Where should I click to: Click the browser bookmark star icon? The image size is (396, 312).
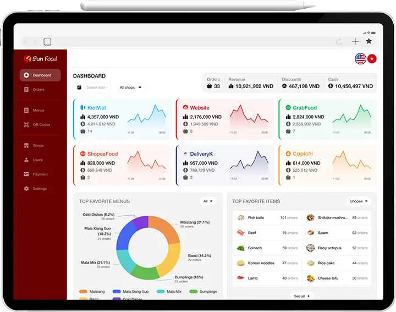[369, 41]
